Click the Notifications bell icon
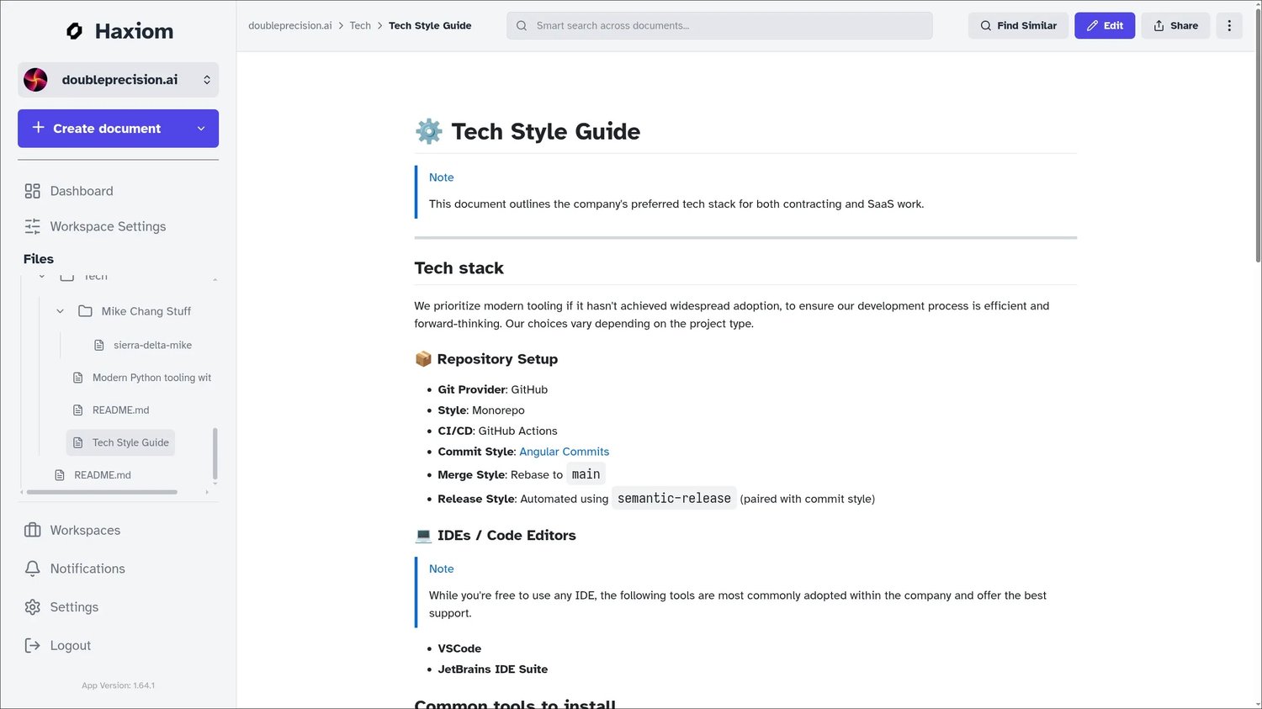 (33, 569)
